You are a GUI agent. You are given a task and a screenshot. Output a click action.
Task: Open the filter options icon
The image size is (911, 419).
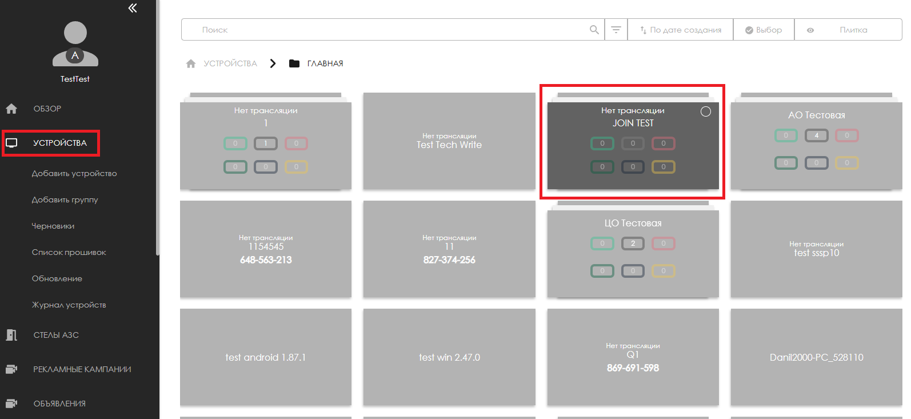pyautogui.click(x=616, y=30)
